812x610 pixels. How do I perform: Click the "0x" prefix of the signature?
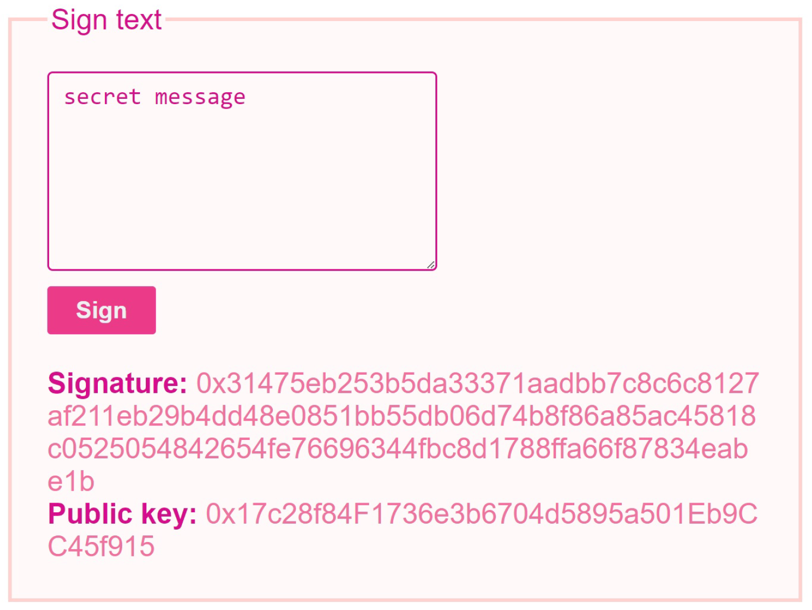(x=211, y=383)
